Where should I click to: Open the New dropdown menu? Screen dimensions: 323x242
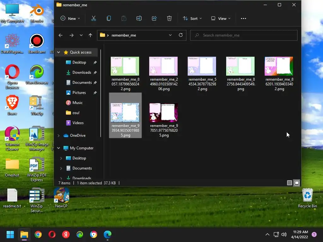70,19
